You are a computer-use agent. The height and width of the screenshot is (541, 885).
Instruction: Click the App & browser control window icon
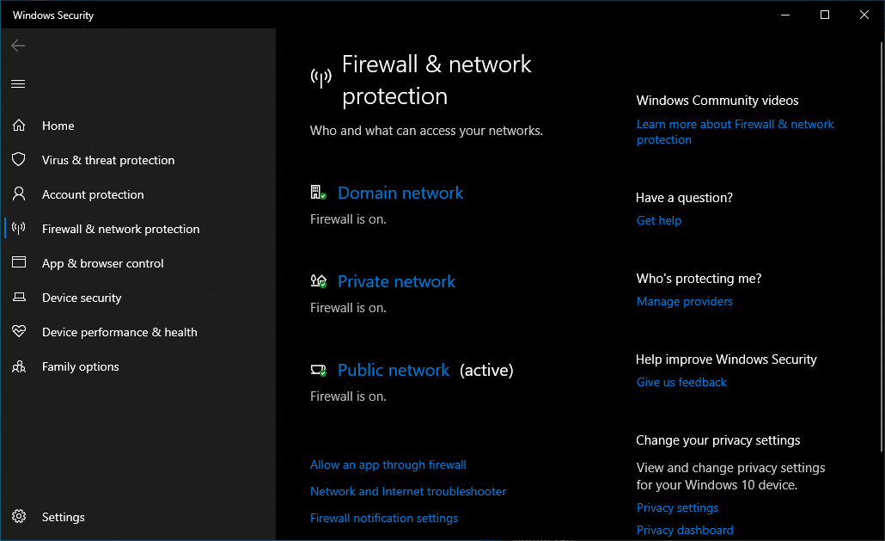click(19, 263)
